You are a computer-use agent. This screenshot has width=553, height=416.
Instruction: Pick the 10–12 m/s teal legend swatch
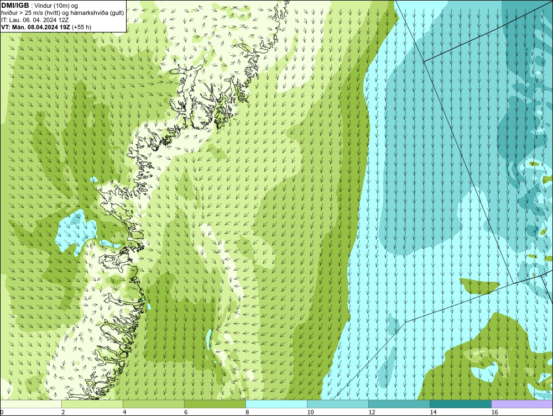(x=337, y=404)
